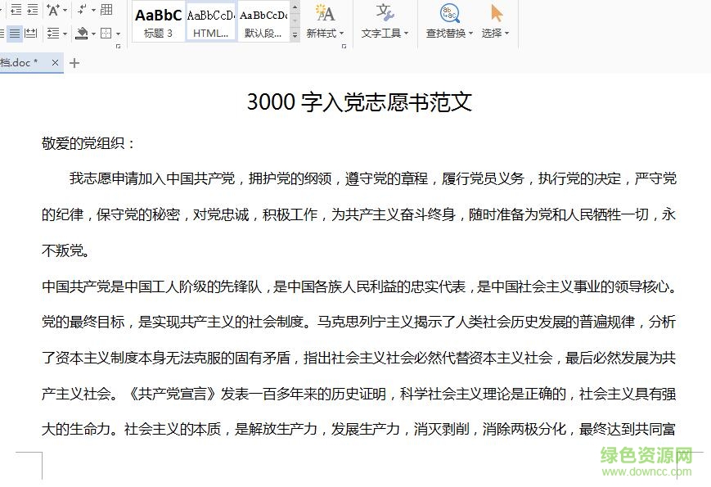Toggle justified paragraph alignment
Image resolution: width=711 pixels, height=487 pixels.
pos(15,33)
